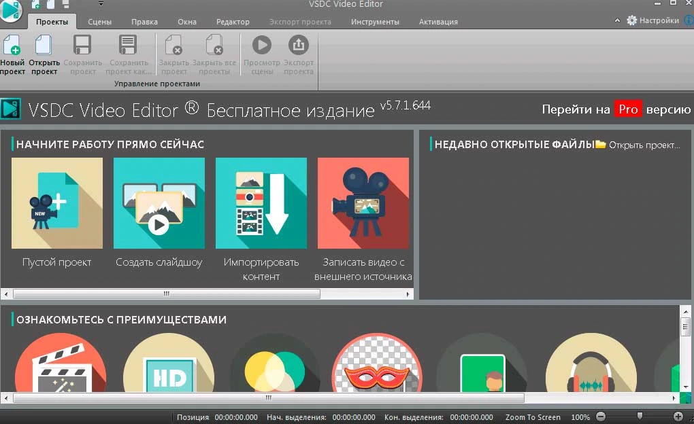The image size is (694, 424).
Task: Click the Export Project ribbon icon
Action: [x=299, y=45]
